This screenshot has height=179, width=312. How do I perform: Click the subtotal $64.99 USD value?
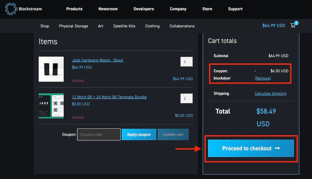click(278, 56)
